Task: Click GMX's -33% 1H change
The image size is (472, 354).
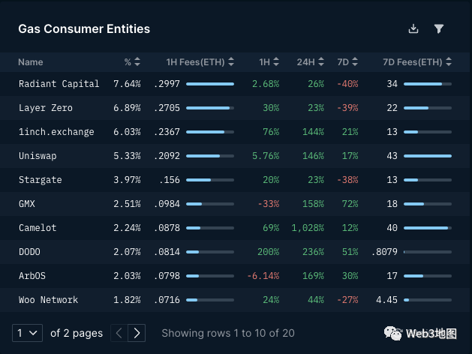Action: (268, 204)
